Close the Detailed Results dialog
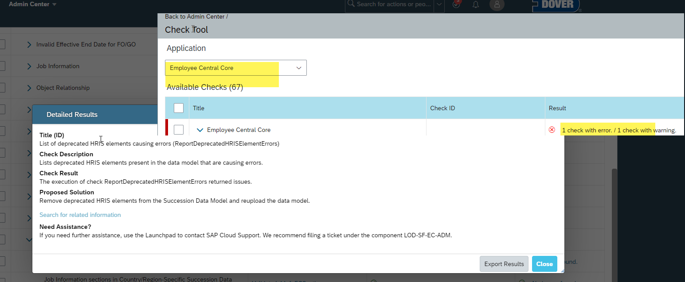 coord(544,264)
